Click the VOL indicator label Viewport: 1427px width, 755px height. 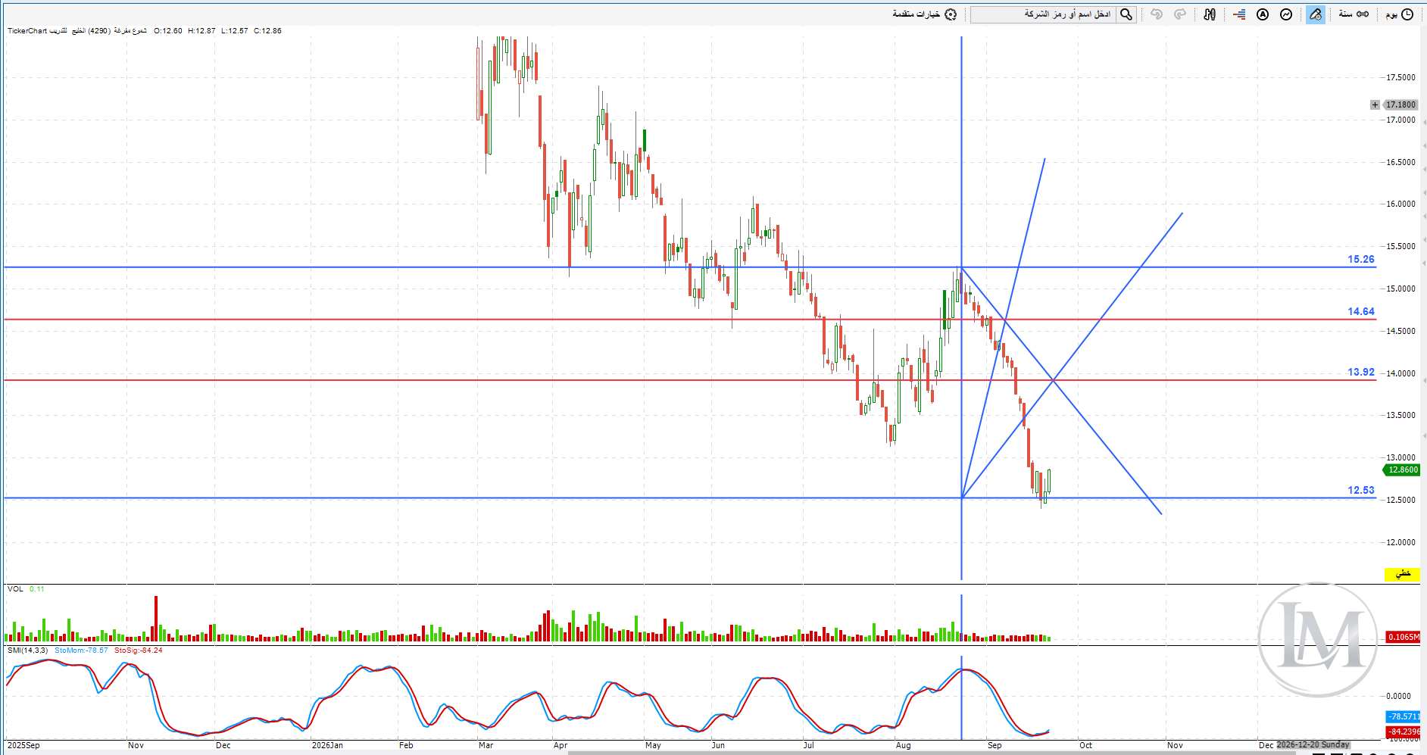pos(15,588)
